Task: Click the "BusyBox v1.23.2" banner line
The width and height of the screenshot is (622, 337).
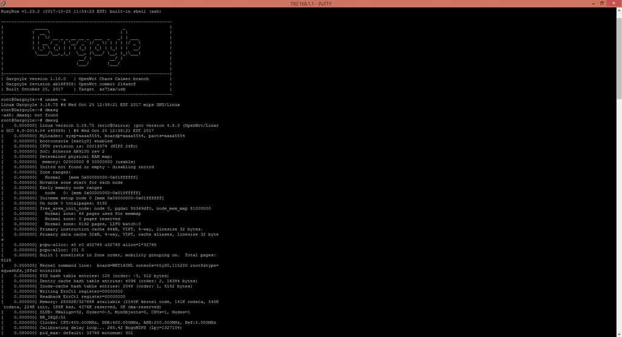Action: pyautogui.click(x=81, y=12)
